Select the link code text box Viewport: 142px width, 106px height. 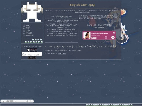click(x=32, y=54)
